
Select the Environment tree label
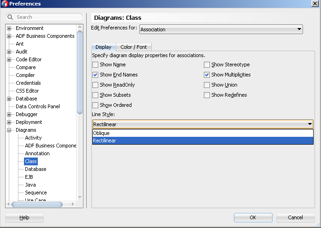click(x=30, y=28)
